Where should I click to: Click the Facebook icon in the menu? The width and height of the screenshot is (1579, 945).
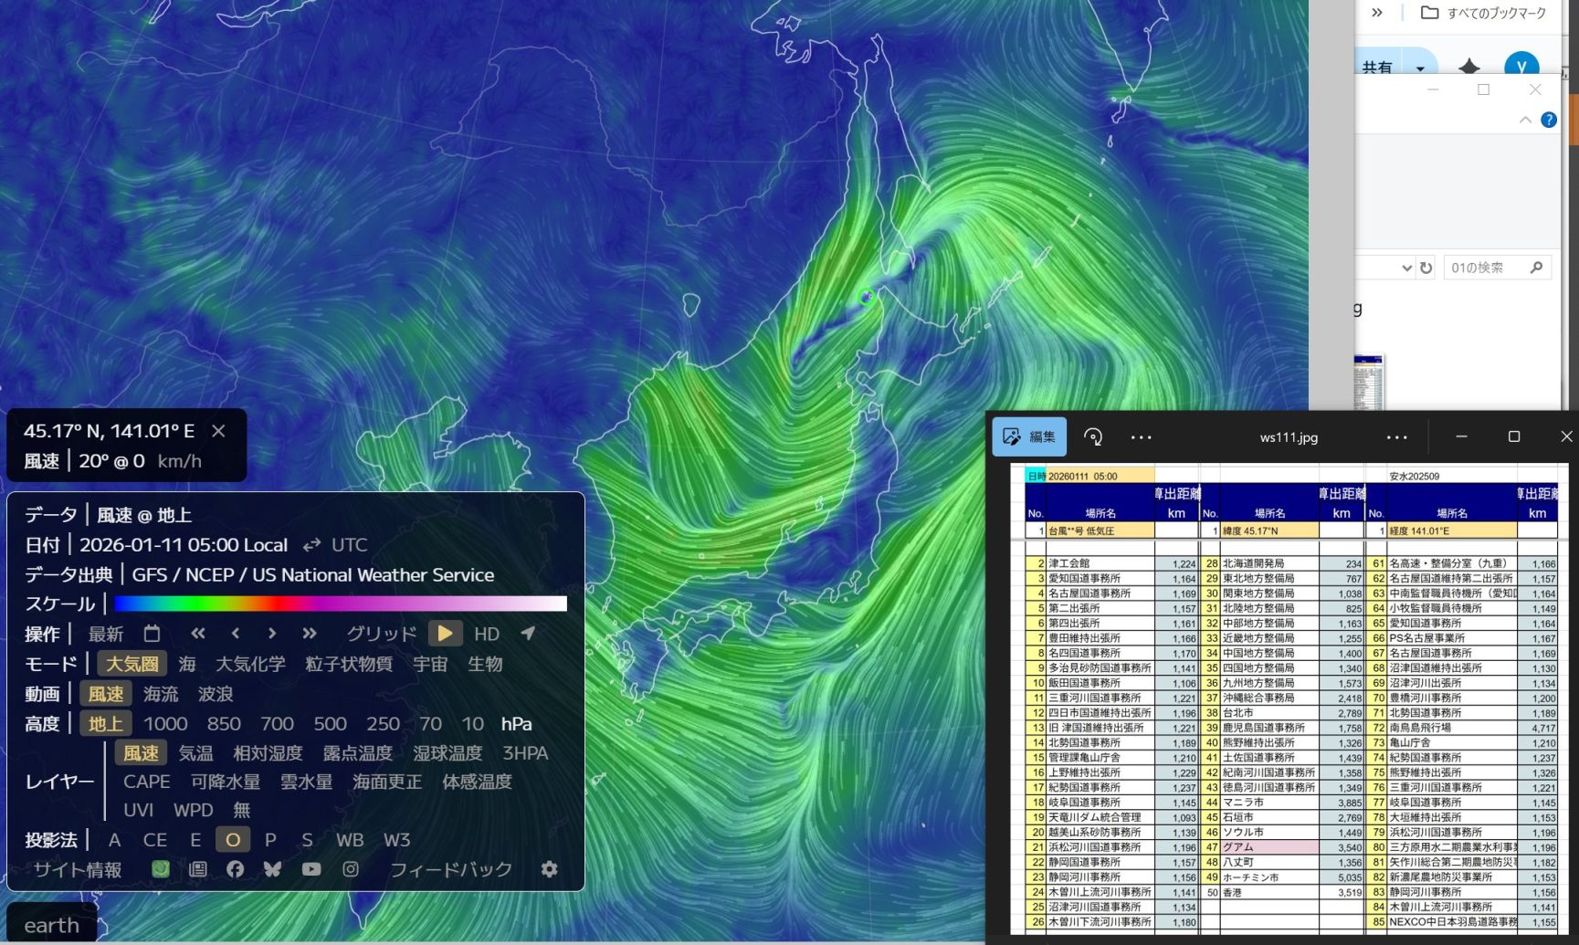click(x=235, y=869)
